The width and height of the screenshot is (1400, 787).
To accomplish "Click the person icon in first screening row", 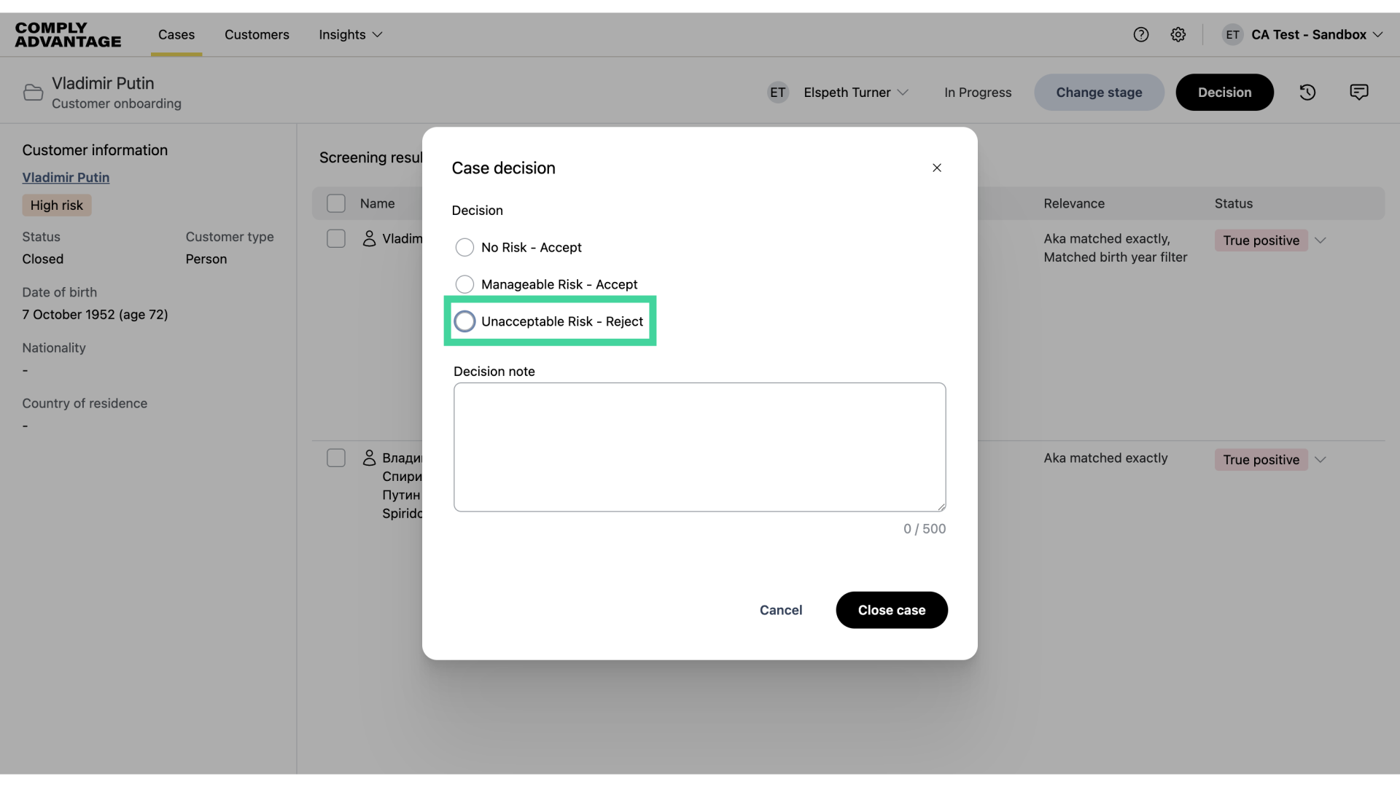I will pos(369,238).
